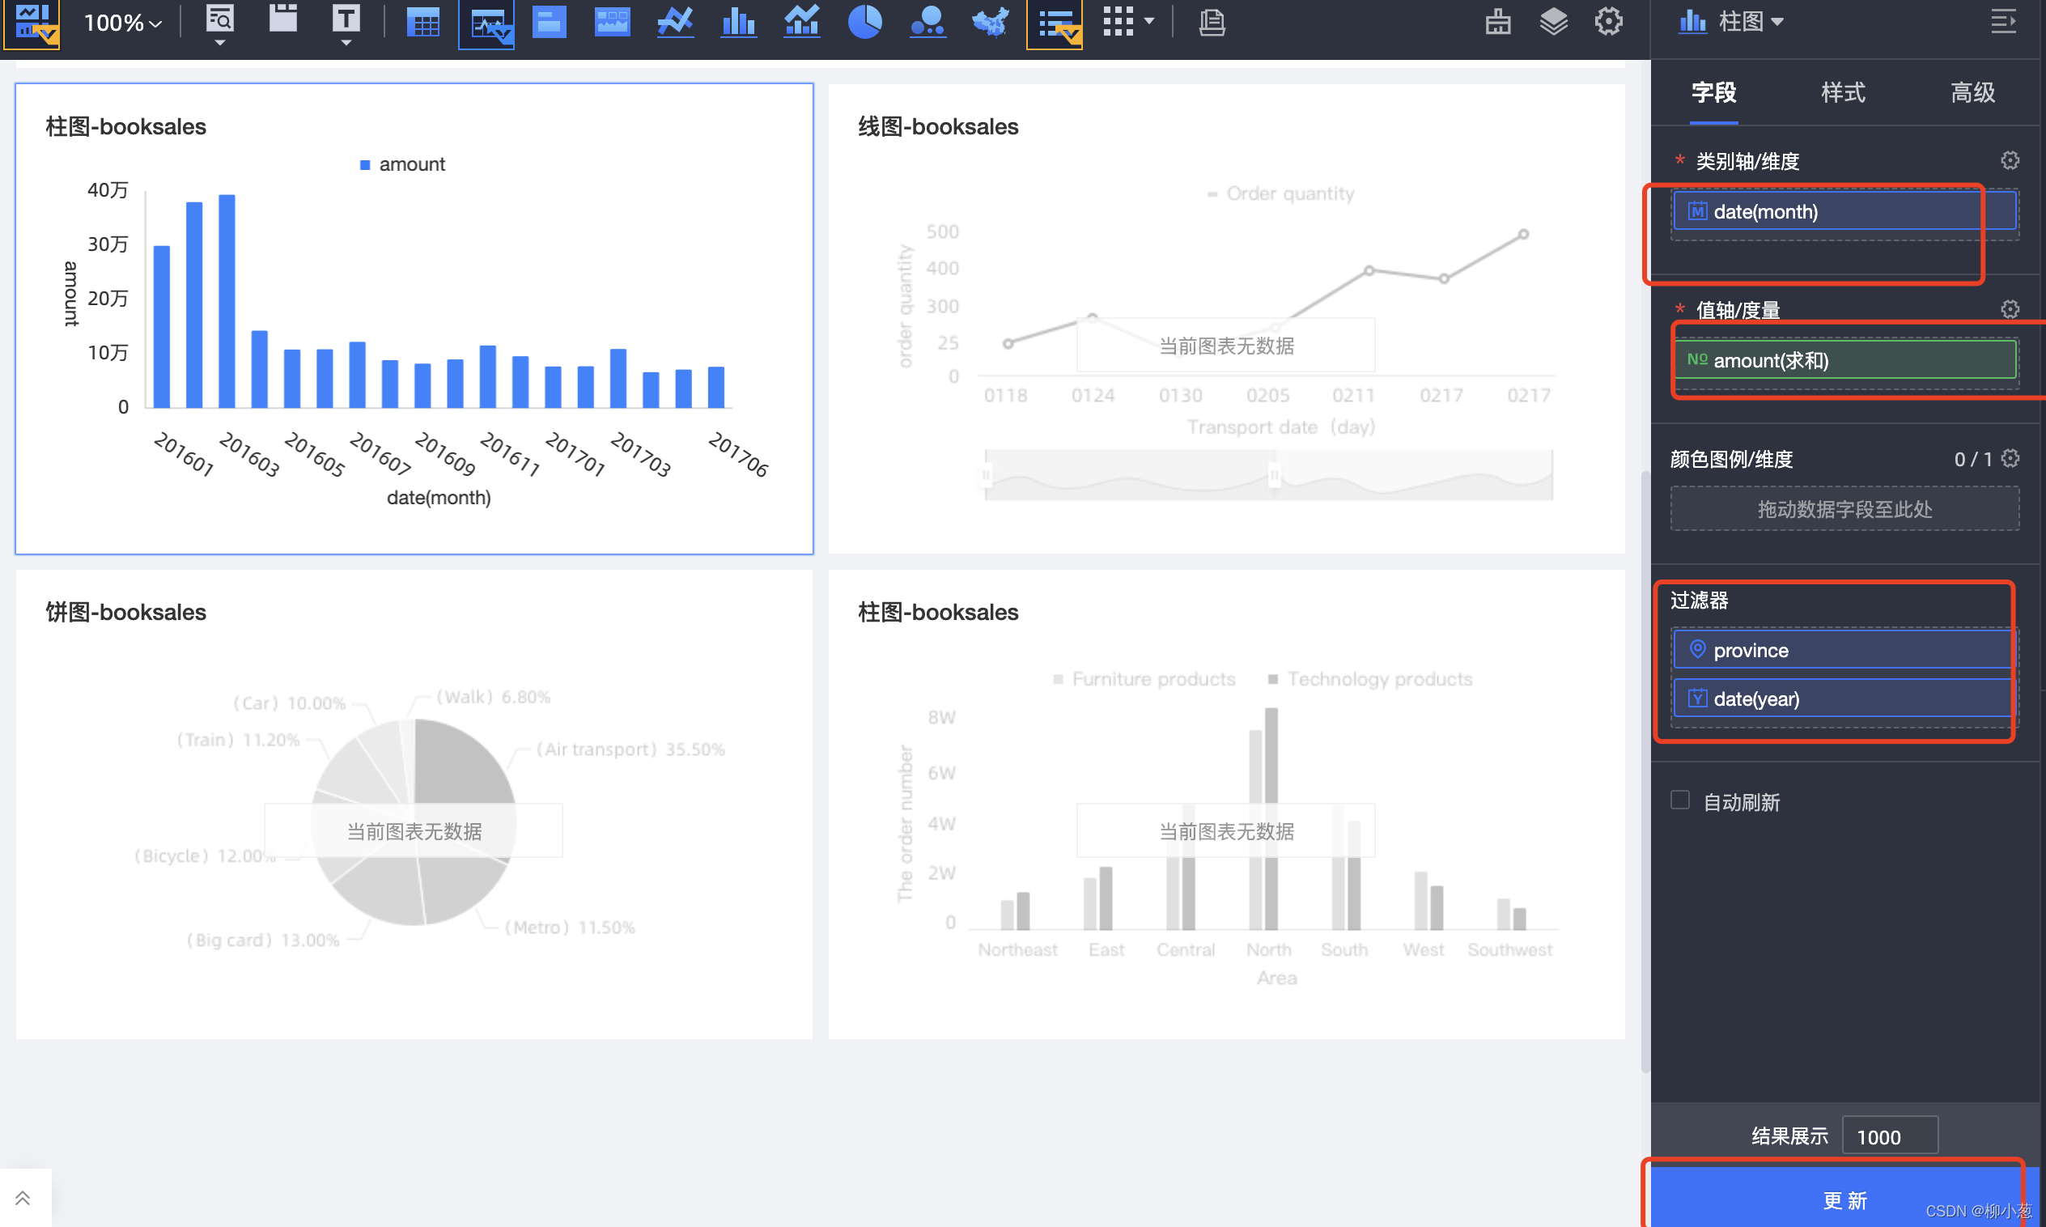Insert a combined bar-line chart from toolbar
The height and width of the screenshot is (1227, 2046).
click(x=802, y=23)
